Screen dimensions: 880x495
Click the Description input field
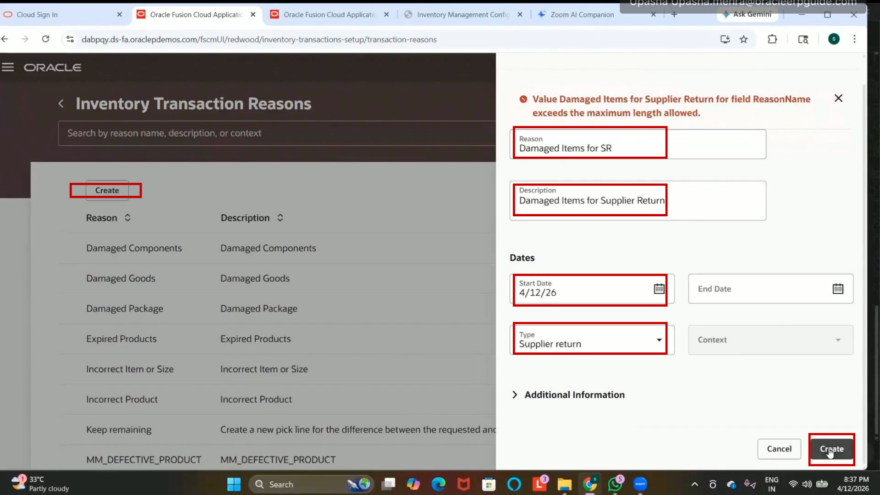pos(638,200)
